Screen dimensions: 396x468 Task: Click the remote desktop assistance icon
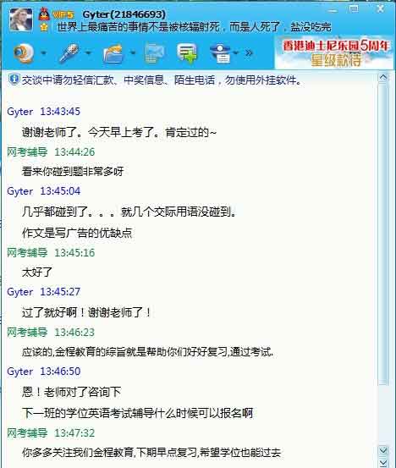(154, 53)
